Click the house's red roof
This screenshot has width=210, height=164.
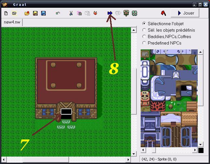[66, 81]
